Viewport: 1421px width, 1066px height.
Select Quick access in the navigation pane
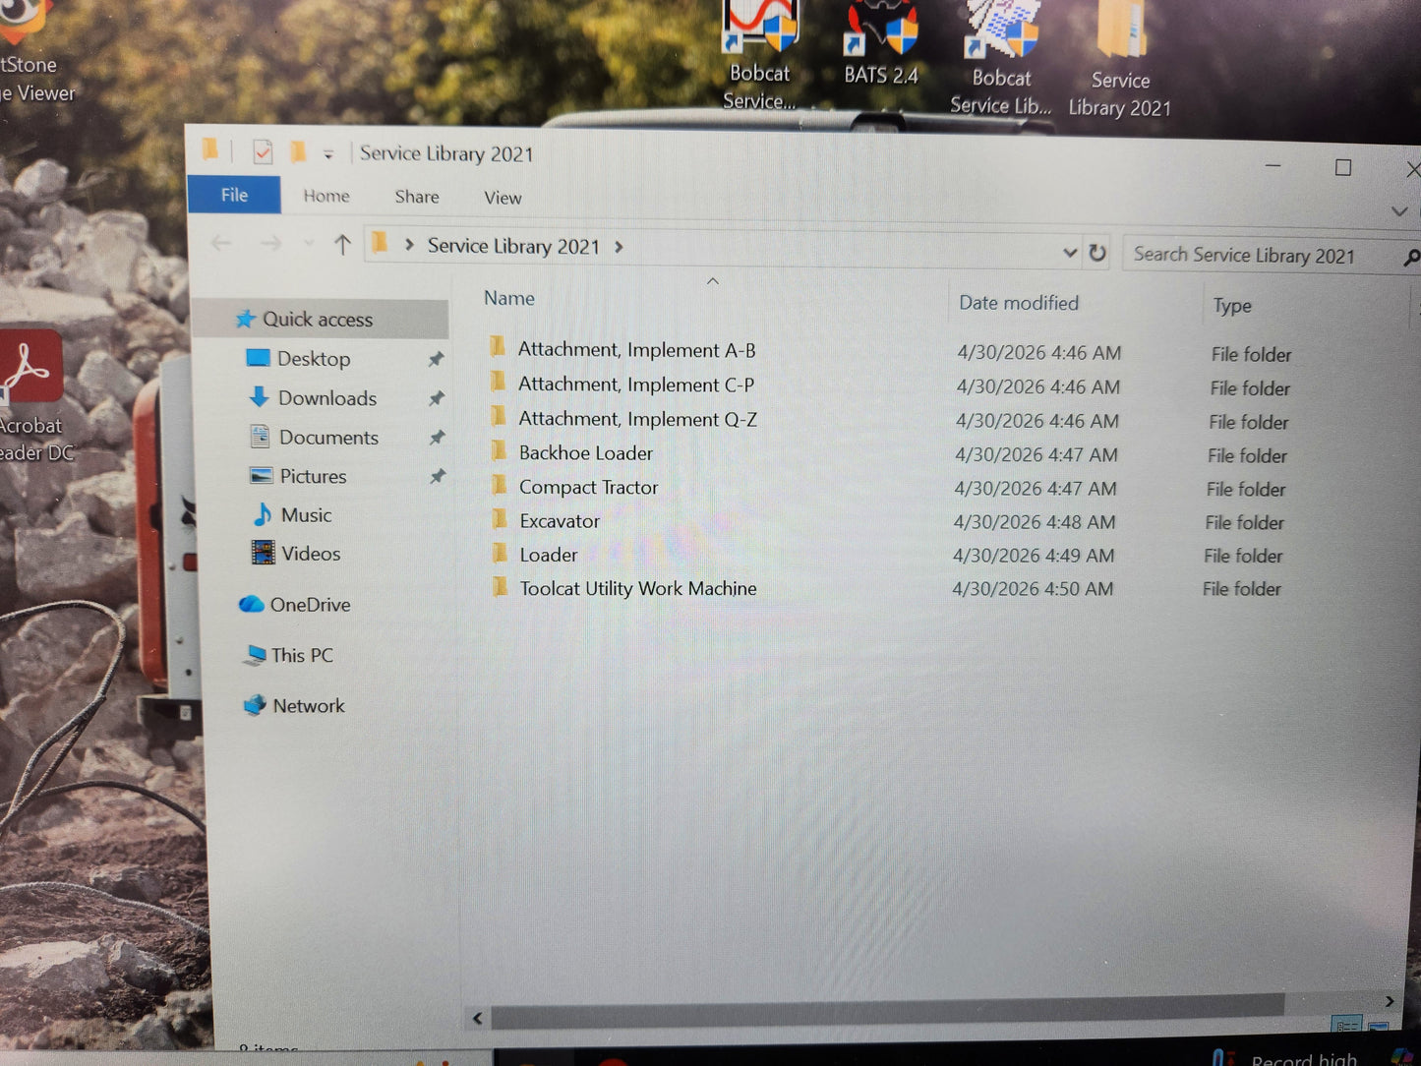(x=317, y=319)
